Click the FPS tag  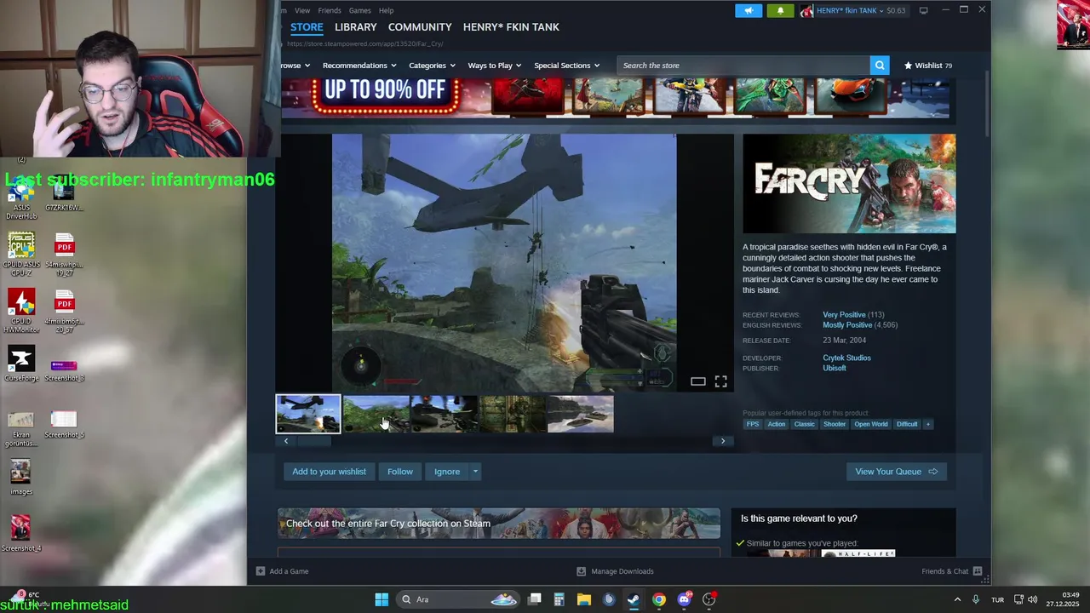pyautogui.click(x=753, y=424)
